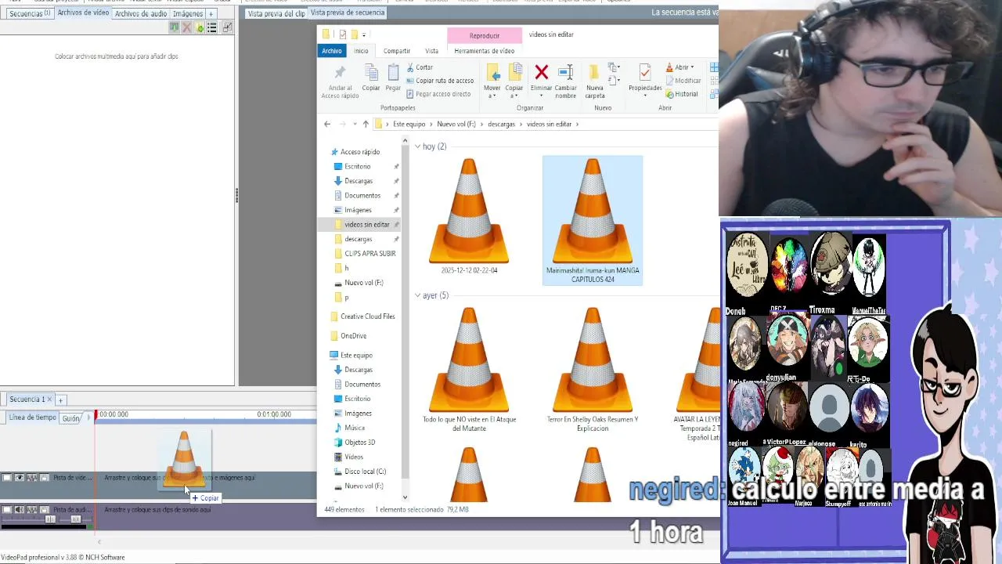The height and width of the screenshot is (564, 1002).
Task: Select Mairimashita! Iruma-kun MANGA CAPITULOS 424 file
Action: [593, 220]
